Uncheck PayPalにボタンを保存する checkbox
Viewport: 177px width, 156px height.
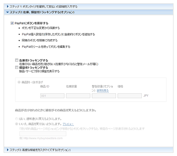coord(12,23)
